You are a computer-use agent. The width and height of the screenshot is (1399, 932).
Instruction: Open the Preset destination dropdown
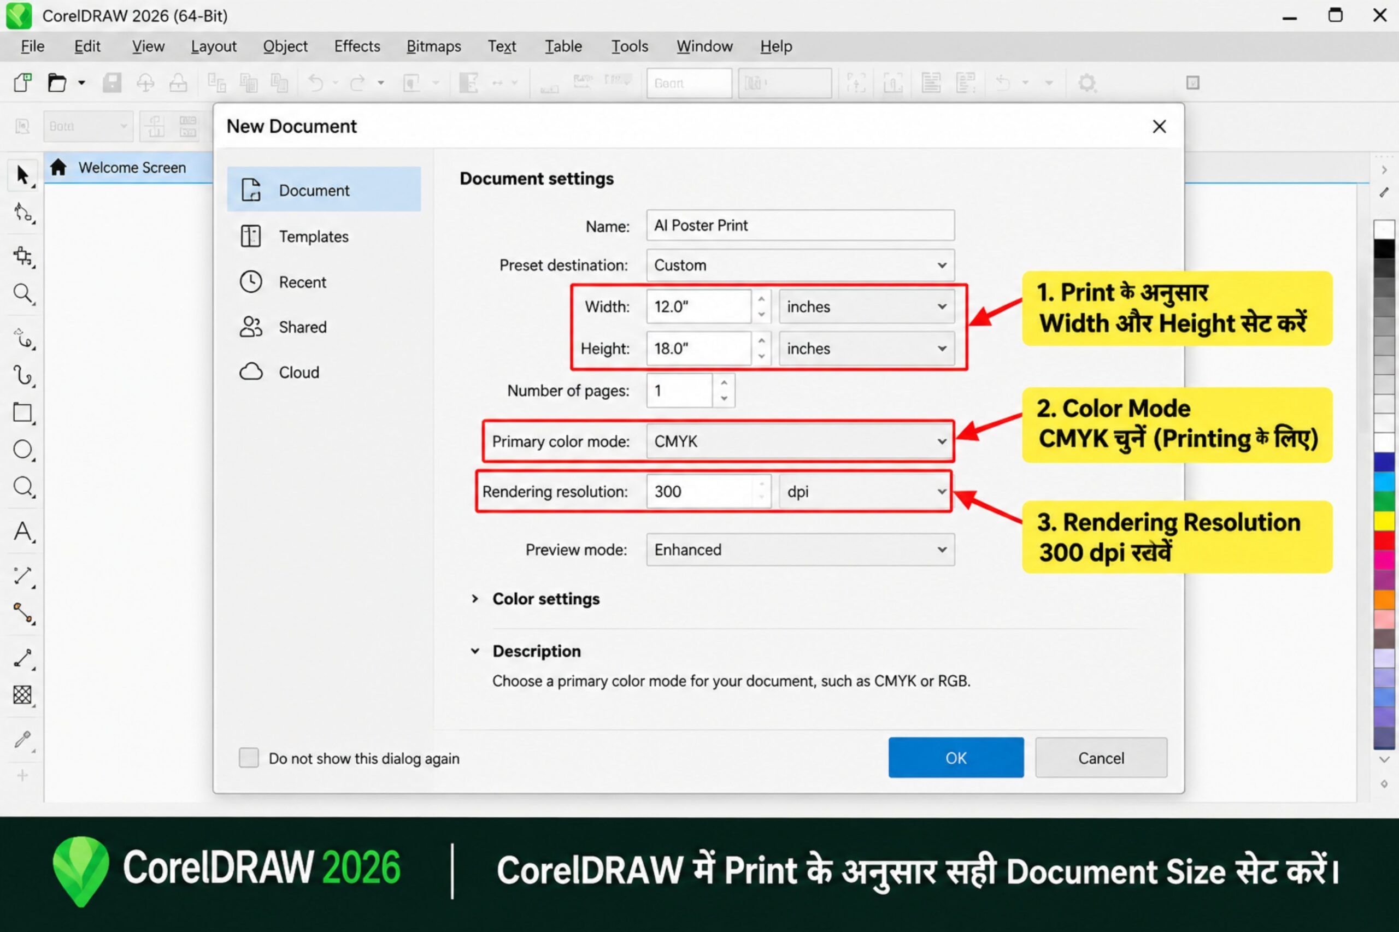[800, 265]
